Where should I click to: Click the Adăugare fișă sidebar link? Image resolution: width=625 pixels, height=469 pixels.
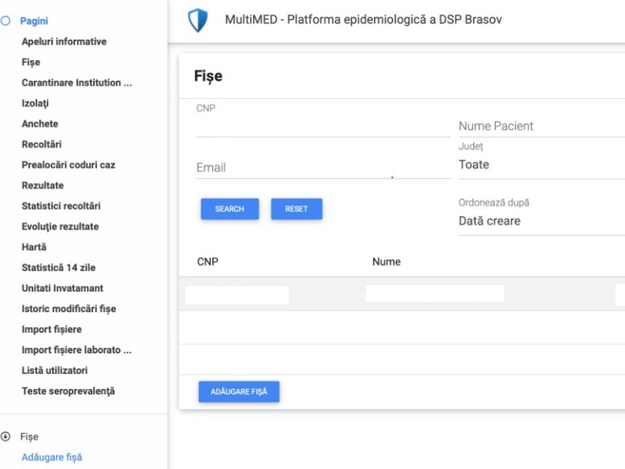coord(52,457)
